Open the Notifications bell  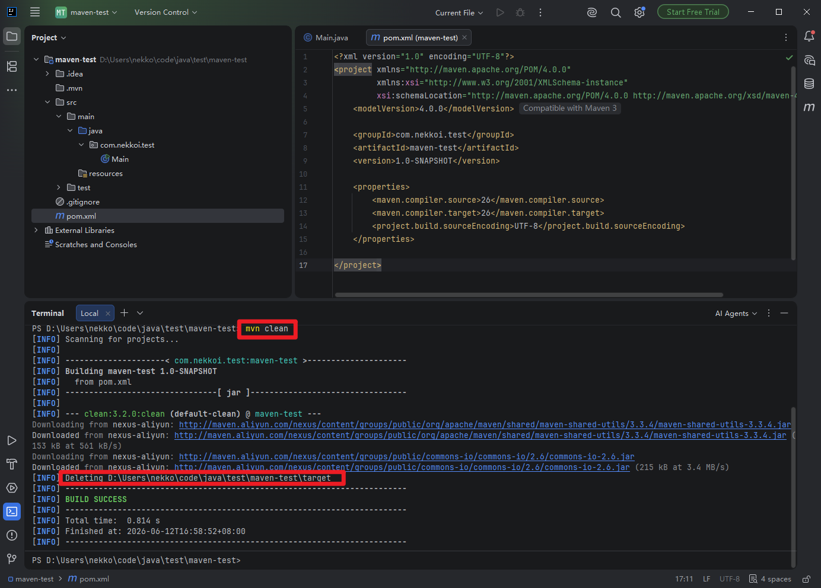point(809,37)
